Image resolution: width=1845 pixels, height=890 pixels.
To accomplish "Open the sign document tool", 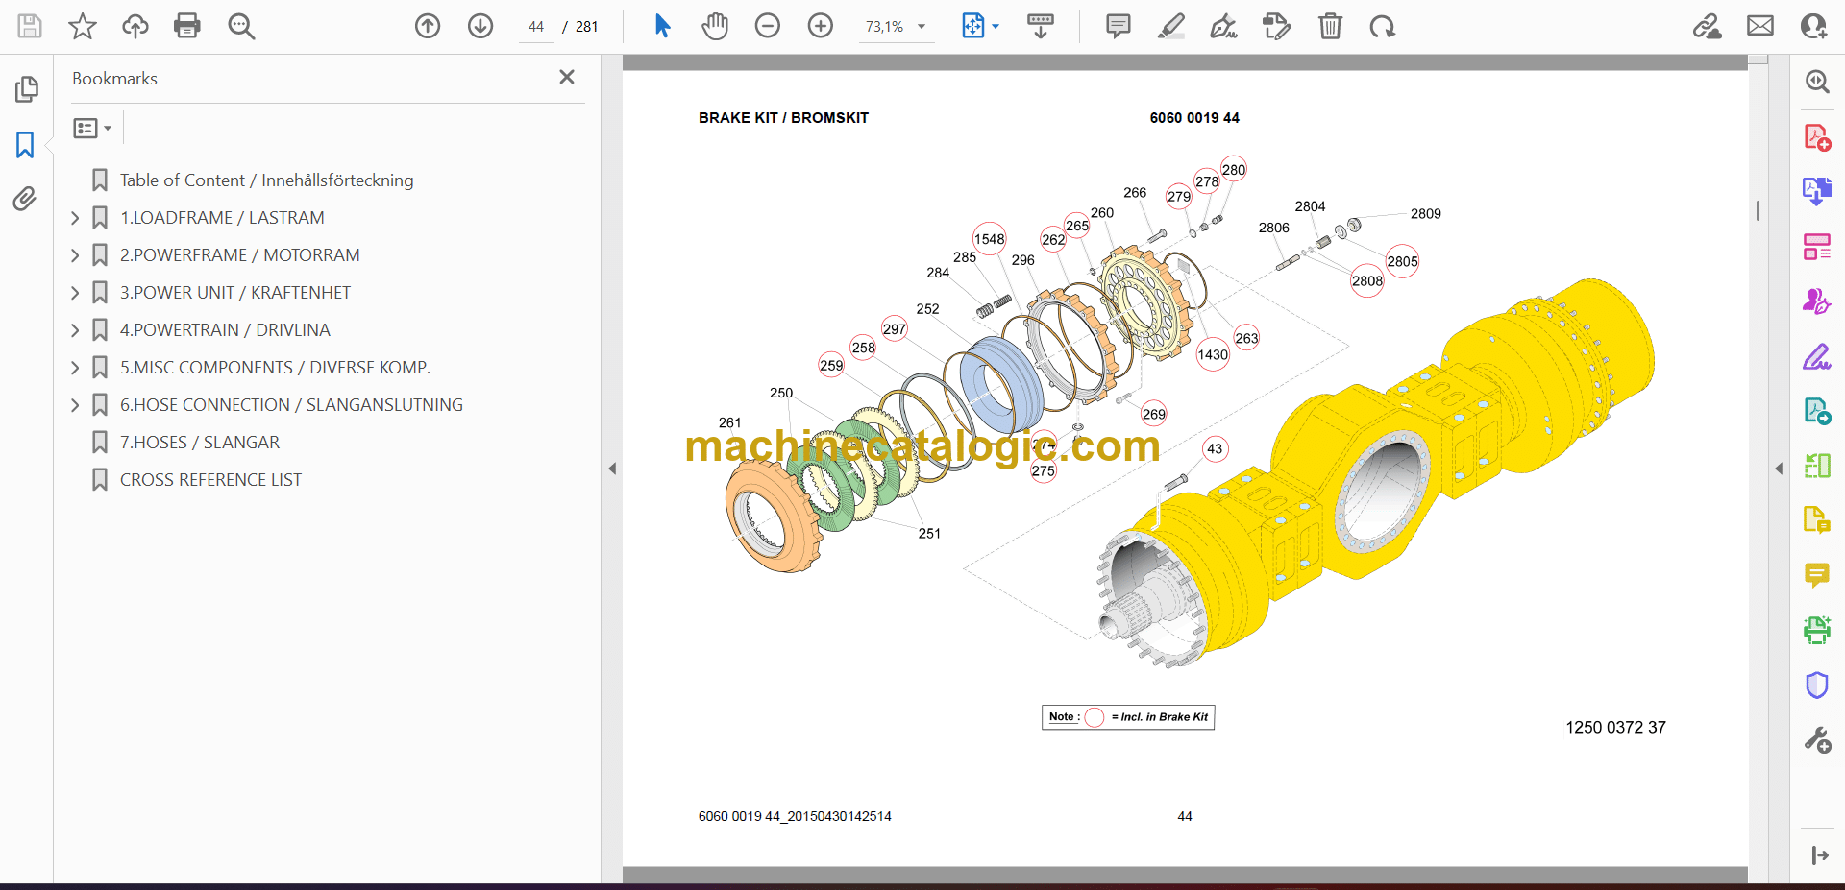I will tap(1223, 26).
